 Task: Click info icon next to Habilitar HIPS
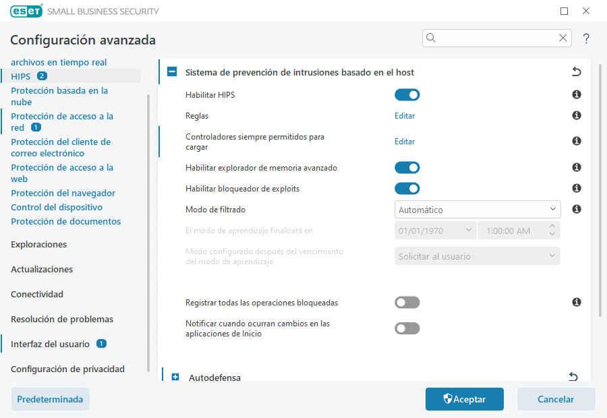(x=577, y=95)
